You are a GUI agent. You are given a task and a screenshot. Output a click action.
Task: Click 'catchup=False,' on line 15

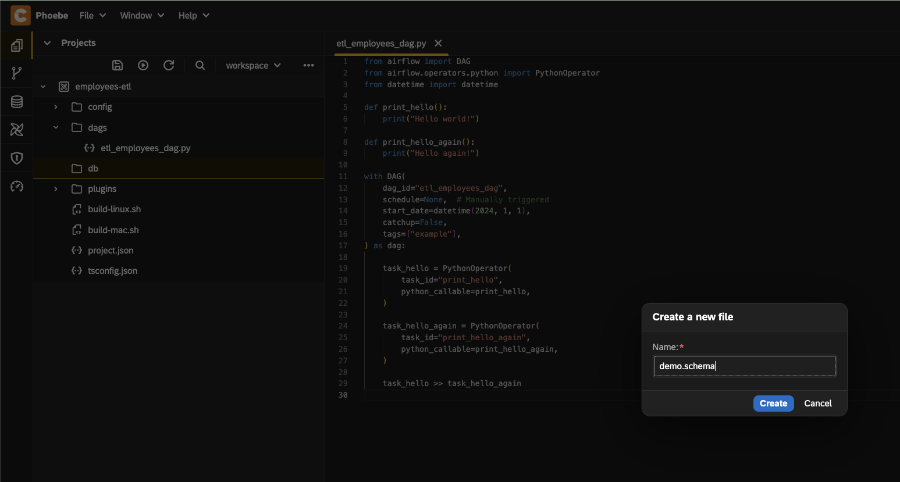(x=415, y=222)
